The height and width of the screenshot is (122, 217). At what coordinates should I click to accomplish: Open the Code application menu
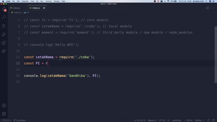coord(8,1)
